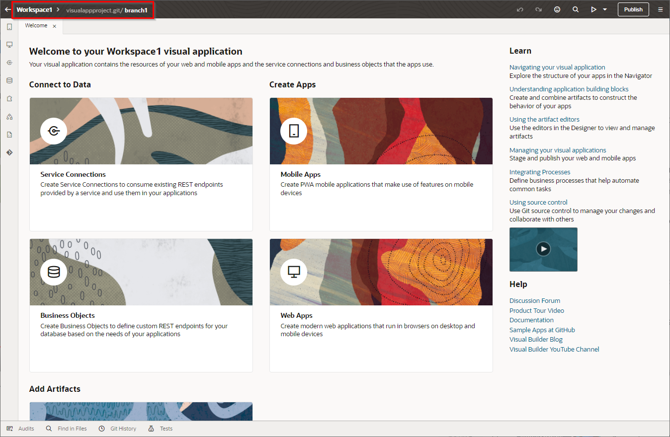Image resolution: width=670 pixels, height=437 pixels.
Task: Click the search magnifier in header
Action: tap(576, 9)
